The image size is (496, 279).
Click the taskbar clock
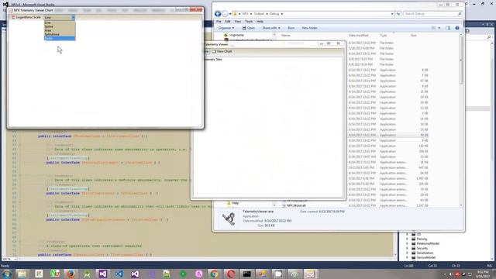pos(483,274)
